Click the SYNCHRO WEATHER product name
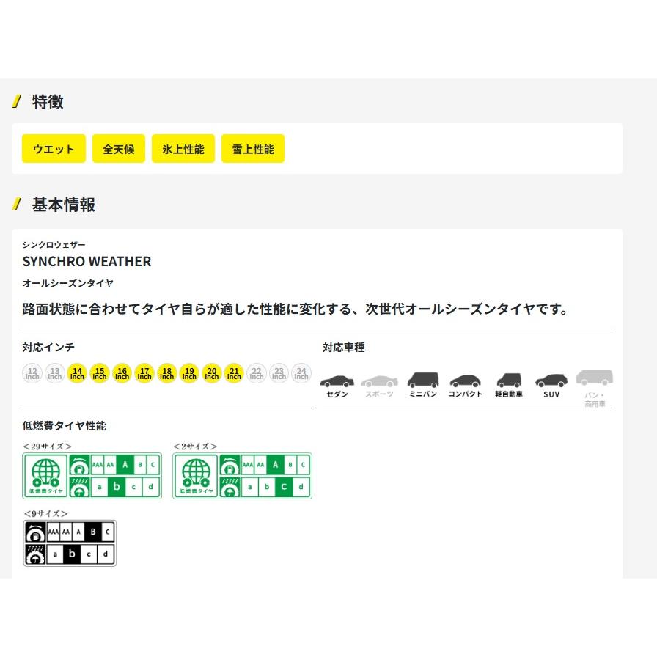The height and width of the screenshot is (657, 657). [x=87, y=262]
